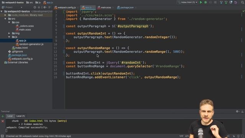
Task: Click the hide Terminal panel icon
Action: tap(242, 112)
